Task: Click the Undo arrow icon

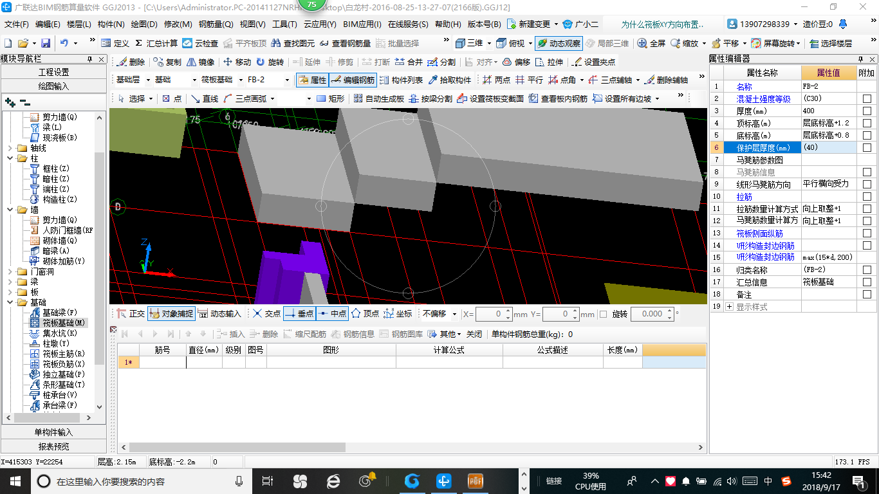Action: (64, 43)
